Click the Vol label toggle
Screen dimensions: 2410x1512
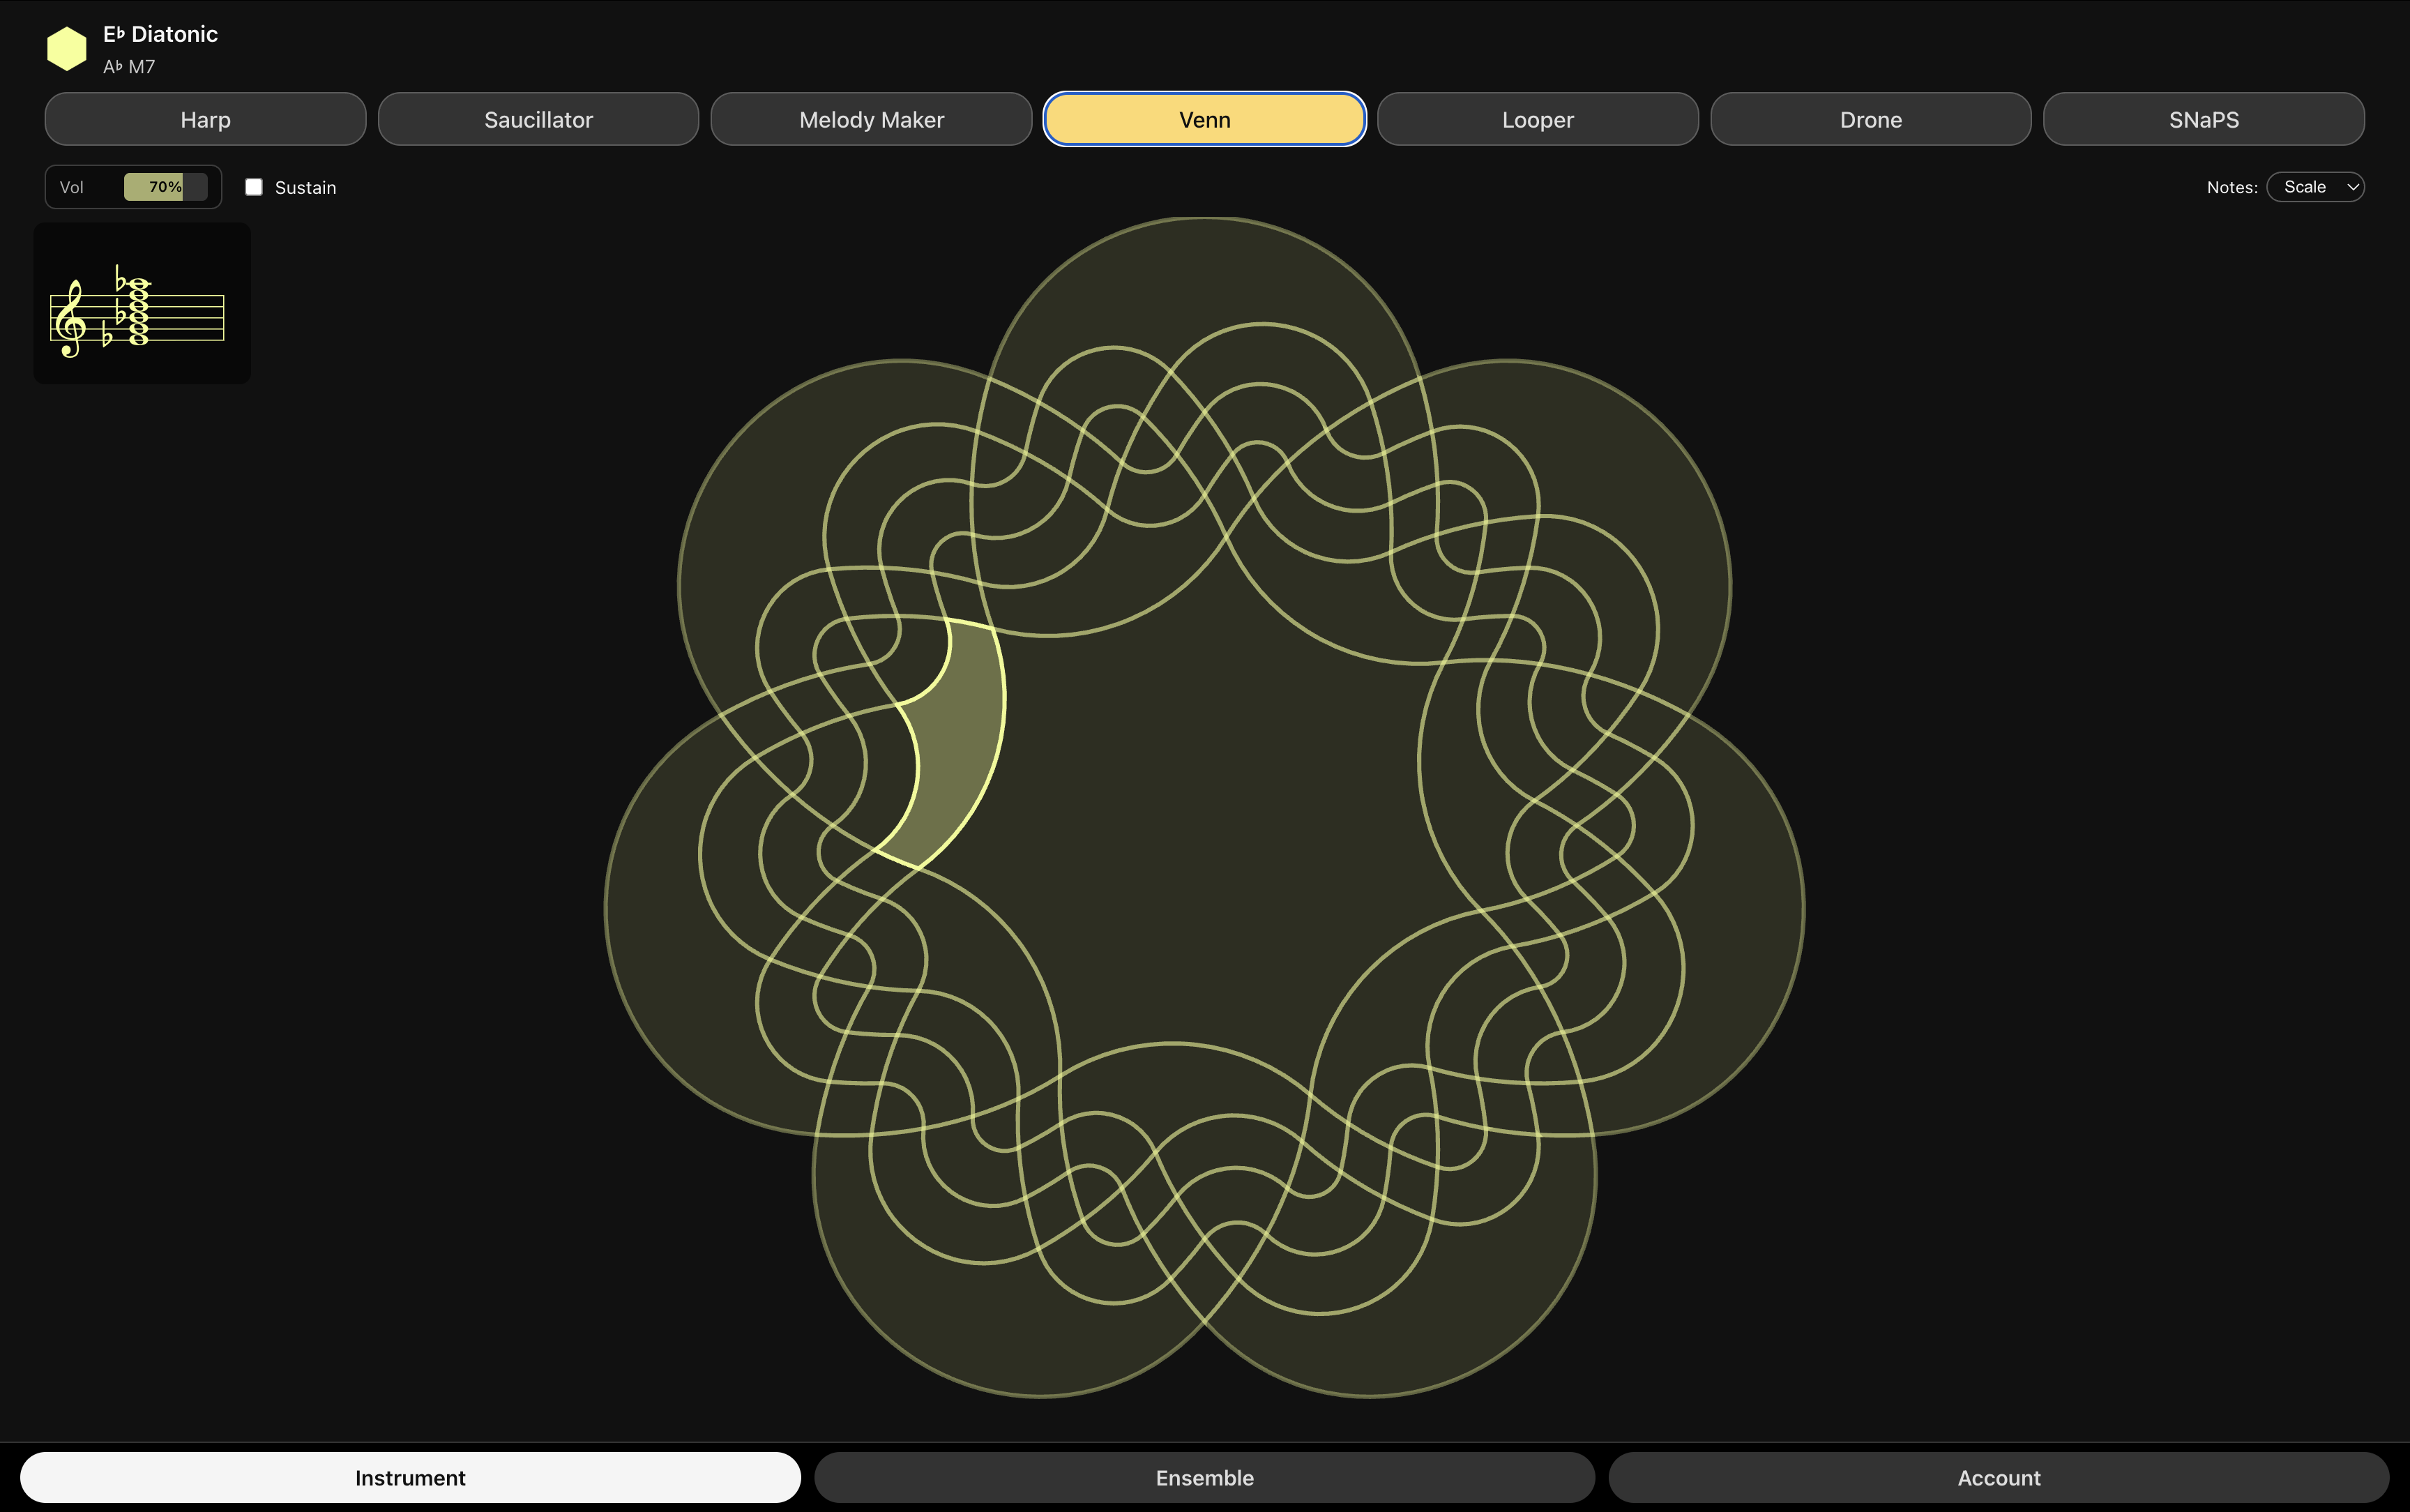(72, 186)
